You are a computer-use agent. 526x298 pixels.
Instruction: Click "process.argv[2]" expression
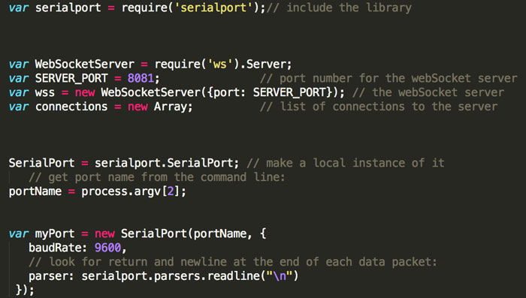pos(131,191)
